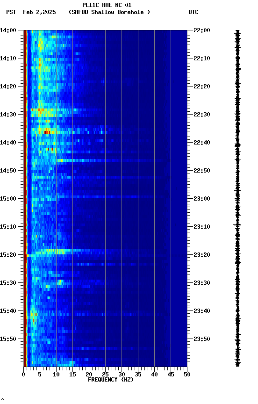Click the 14:40 PST time label

(x=8, y=143)
